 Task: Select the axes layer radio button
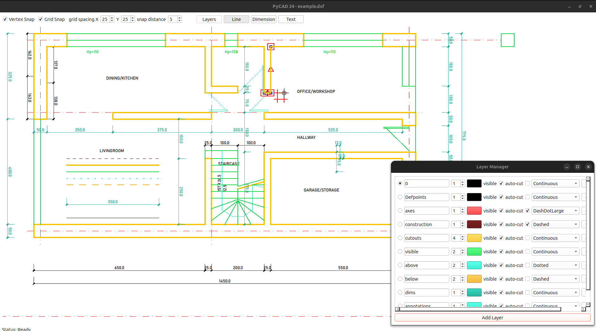400,211
